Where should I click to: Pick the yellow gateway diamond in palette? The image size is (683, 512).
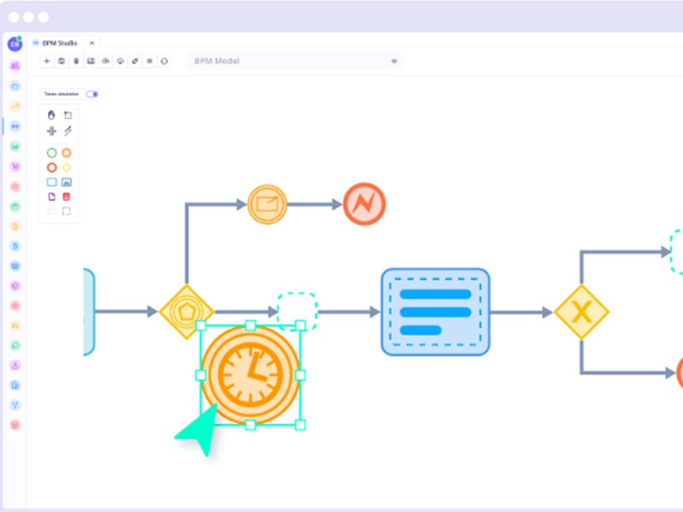(x=67, y=167)
